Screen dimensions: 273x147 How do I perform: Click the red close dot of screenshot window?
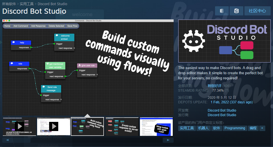pyautogui.click(x=4, y=21)
